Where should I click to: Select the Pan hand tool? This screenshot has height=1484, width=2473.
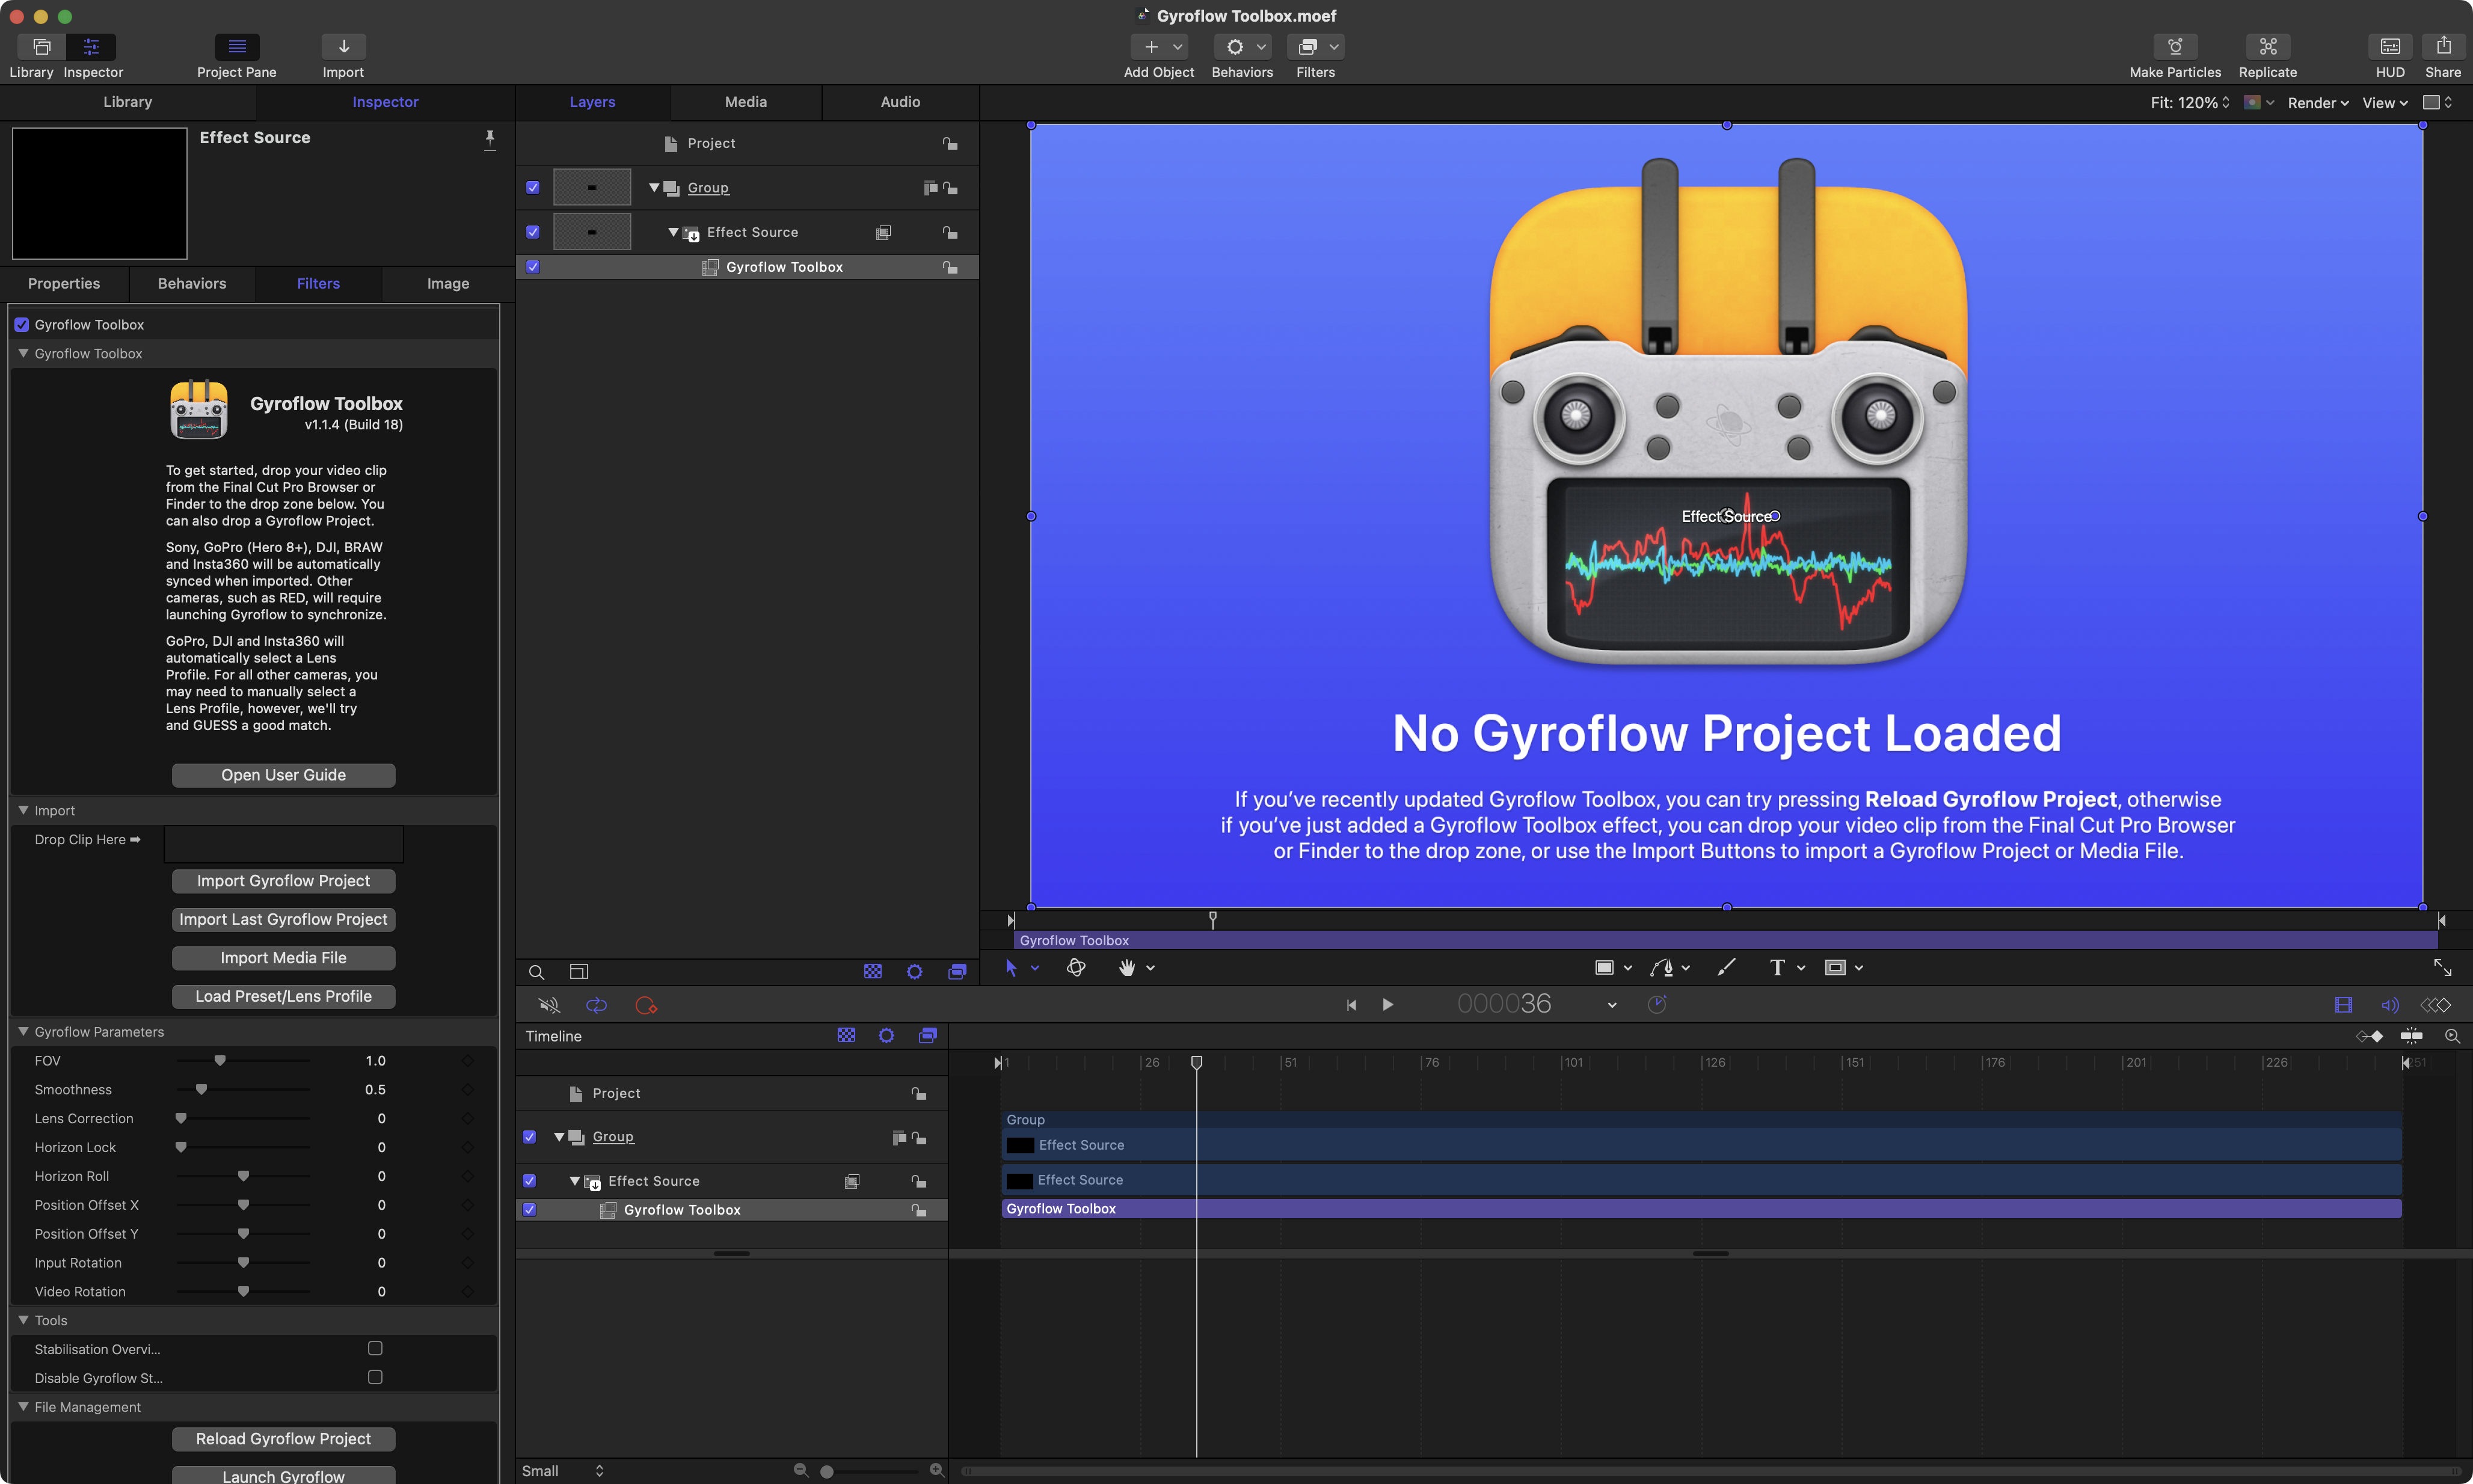pyautogui.click(x=1127, y=967)
